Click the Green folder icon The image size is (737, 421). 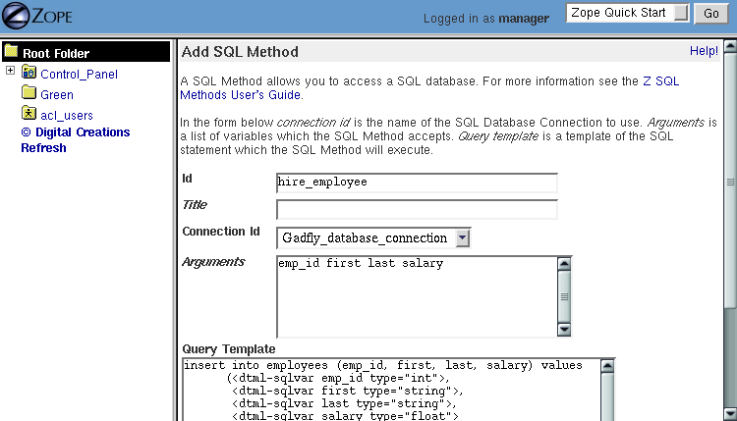[29, 94]
